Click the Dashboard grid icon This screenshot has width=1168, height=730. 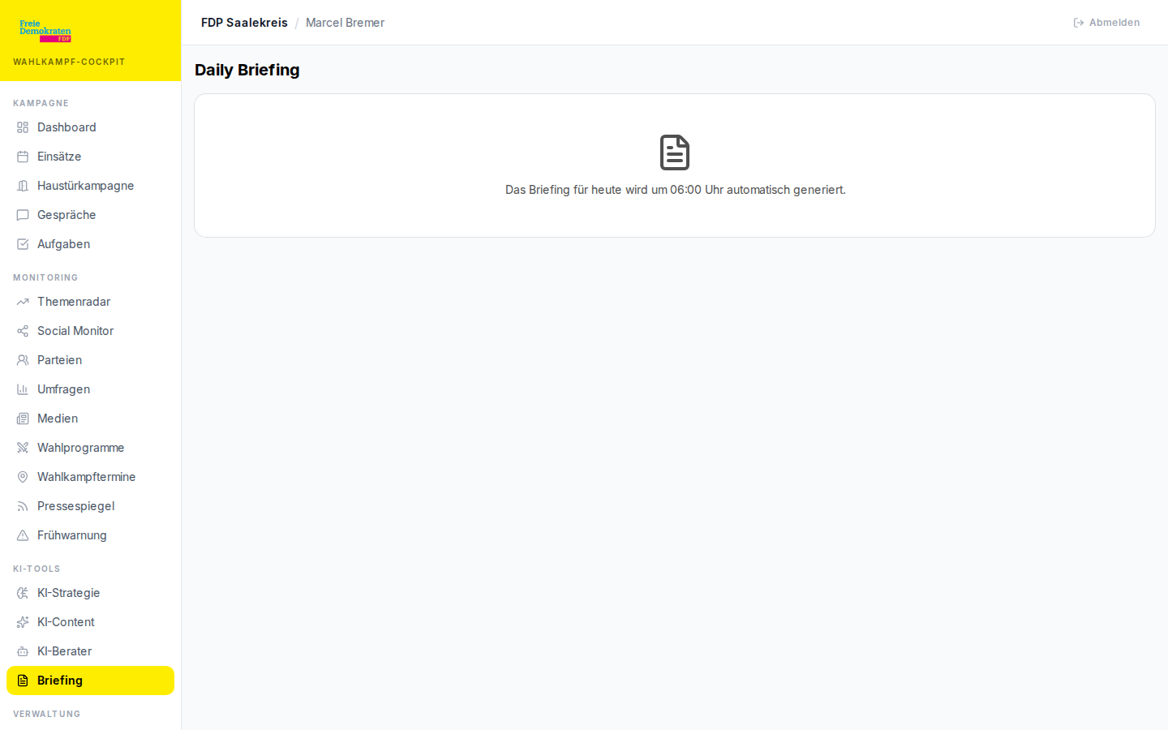point(23,127)
